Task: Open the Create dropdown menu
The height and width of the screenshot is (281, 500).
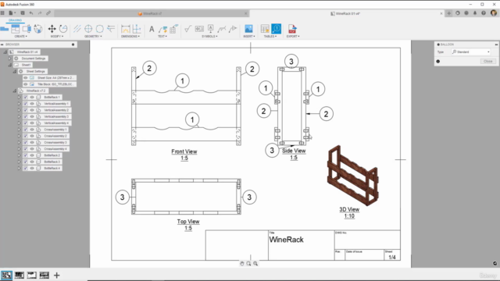Action: point(21,37)
